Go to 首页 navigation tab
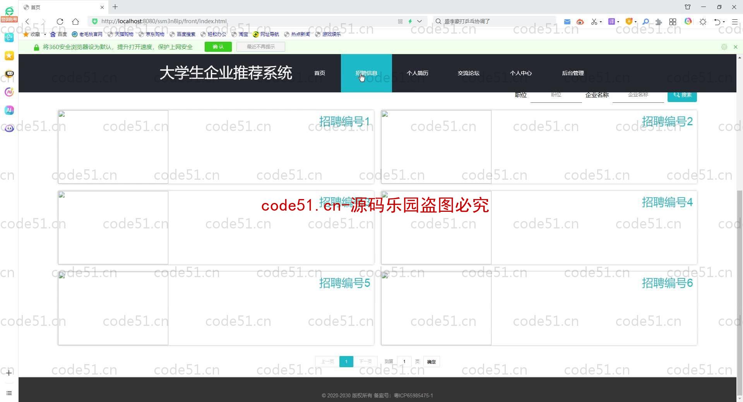Image resolution: width=743 pixels, height=402 pixels. pyautogui.click(x=320, y=73)
